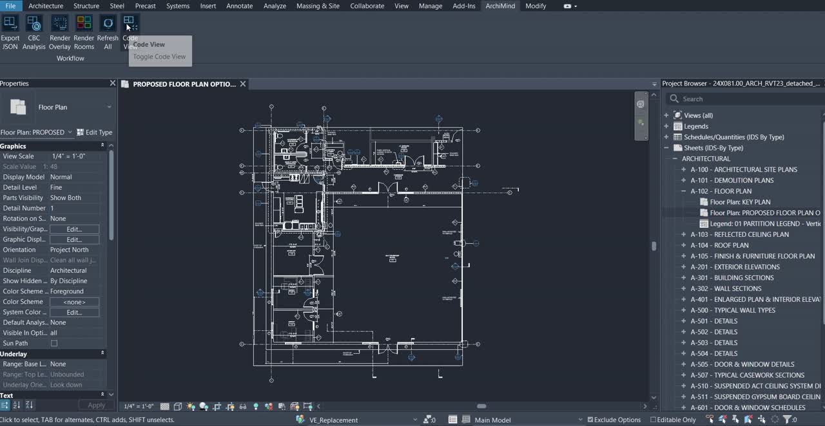Click the Floor Plan type thumbnail in Properties

pos(17,107)
